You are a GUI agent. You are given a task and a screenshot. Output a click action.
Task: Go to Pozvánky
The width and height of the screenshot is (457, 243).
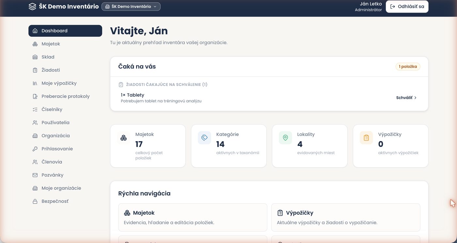(65, 175)
